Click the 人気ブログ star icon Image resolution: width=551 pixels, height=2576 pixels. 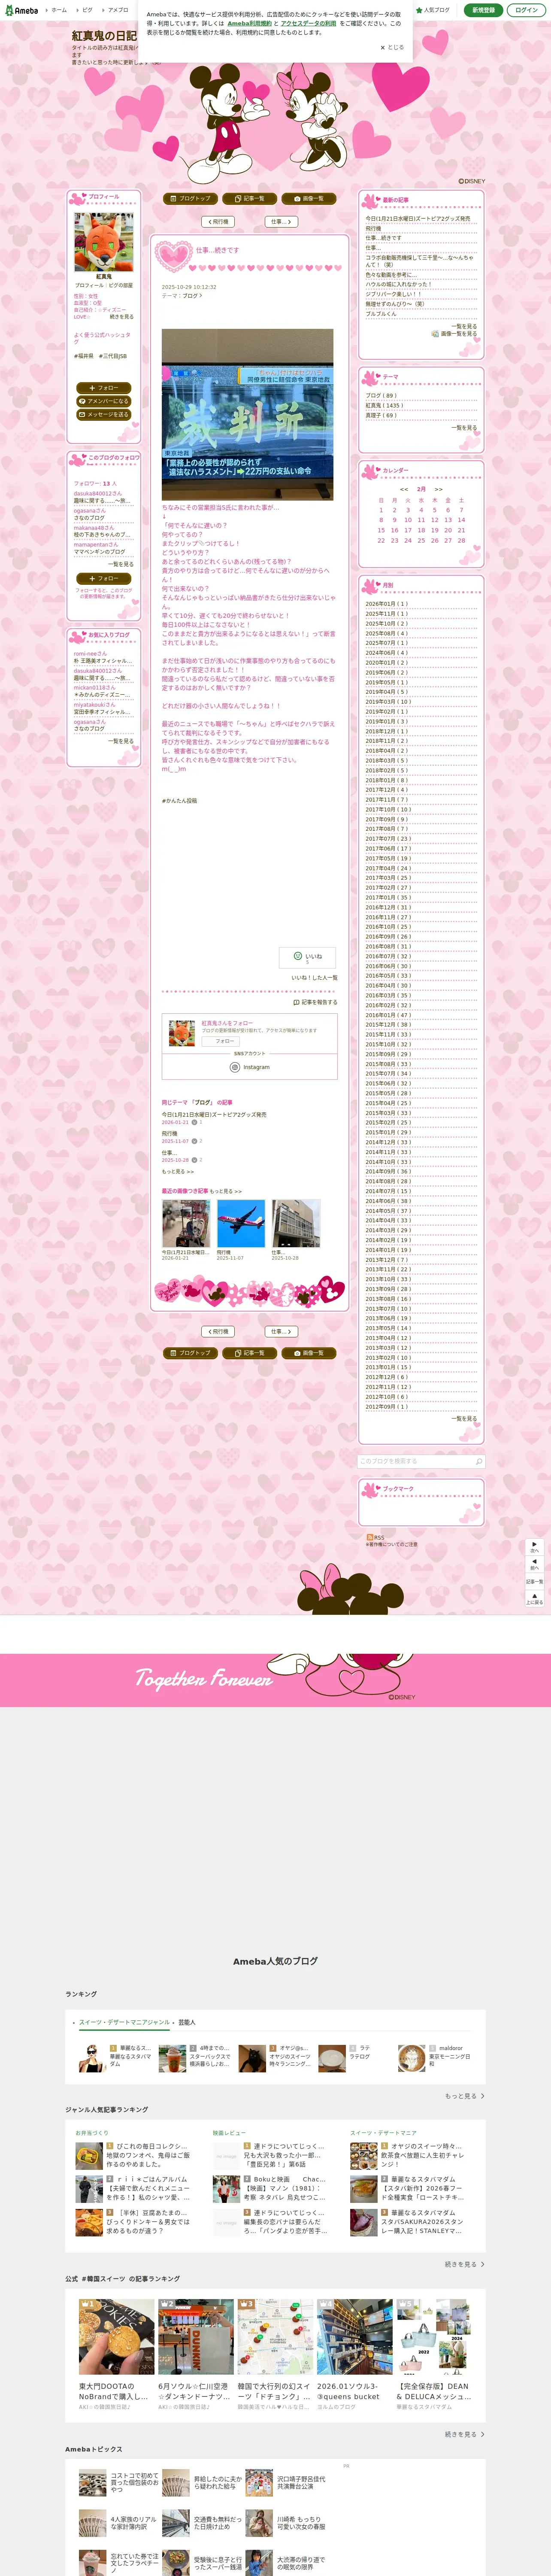click(419, 10)
